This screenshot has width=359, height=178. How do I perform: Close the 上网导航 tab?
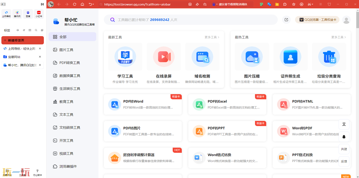point(40,49)
